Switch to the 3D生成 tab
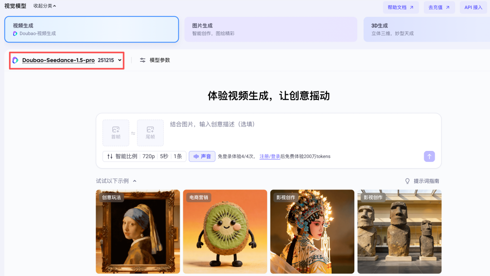The width and height of the screenshot is (490, 276). click(x=426, y=29)
